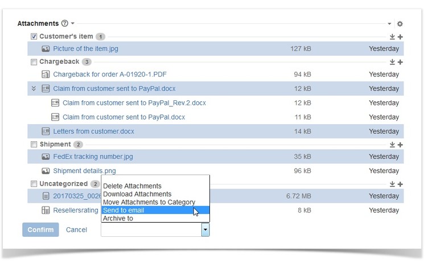The width and height of the screenshot is (428, 271).
Task: Add attachment to the Uncategorized category
Action: [400, 184]
